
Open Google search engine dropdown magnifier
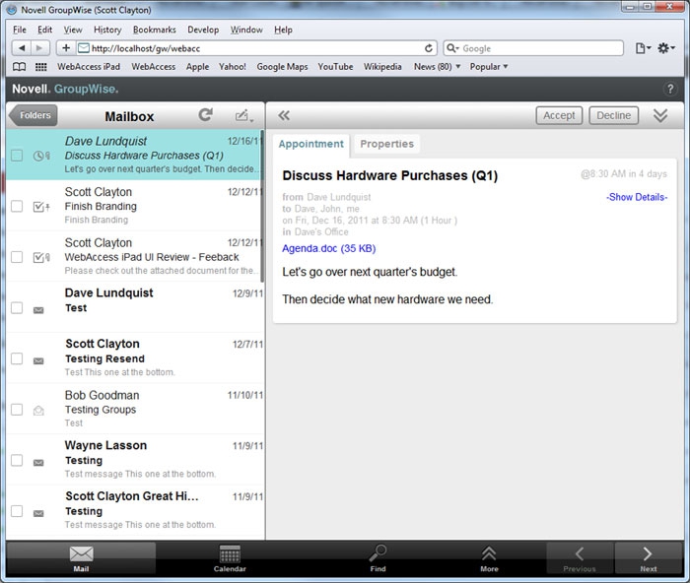(452, 48)
